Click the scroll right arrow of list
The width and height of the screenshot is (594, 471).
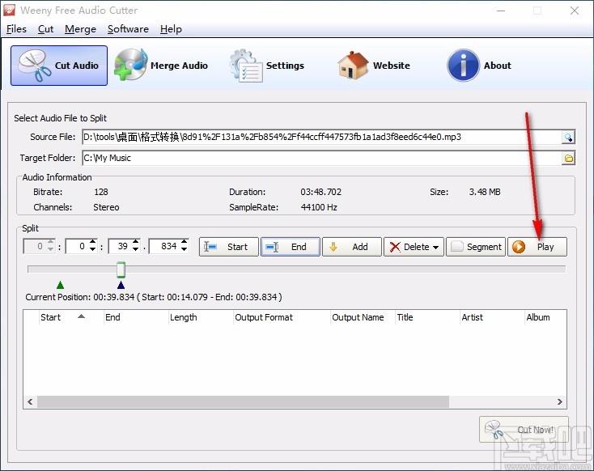coord(559,401)
